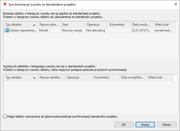Click the Zestaw reprezentacji row icon

pyautogui.click(x=7, y=30)
